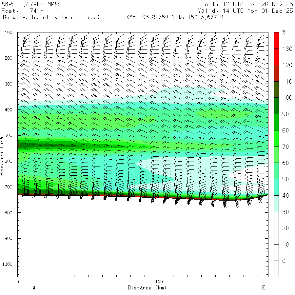Screen dimensions: 295x295
Task: Click the 10 colorbar value label
Action: coord(285,245)
